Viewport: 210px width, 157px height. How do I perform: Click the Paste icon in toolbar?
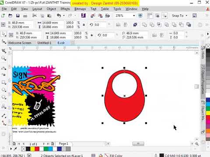click(49, 16)
